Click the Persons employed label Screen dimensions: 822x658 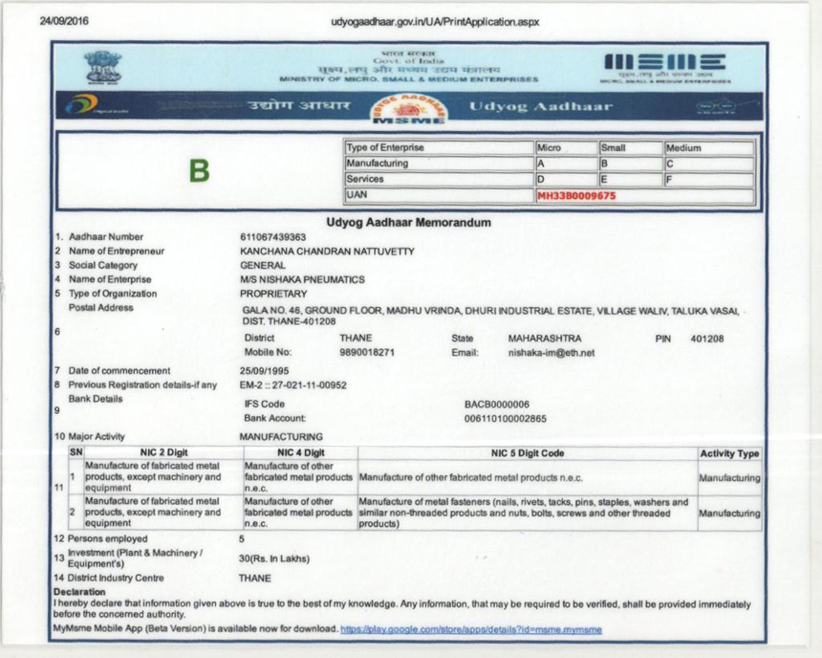coord(107,538)
